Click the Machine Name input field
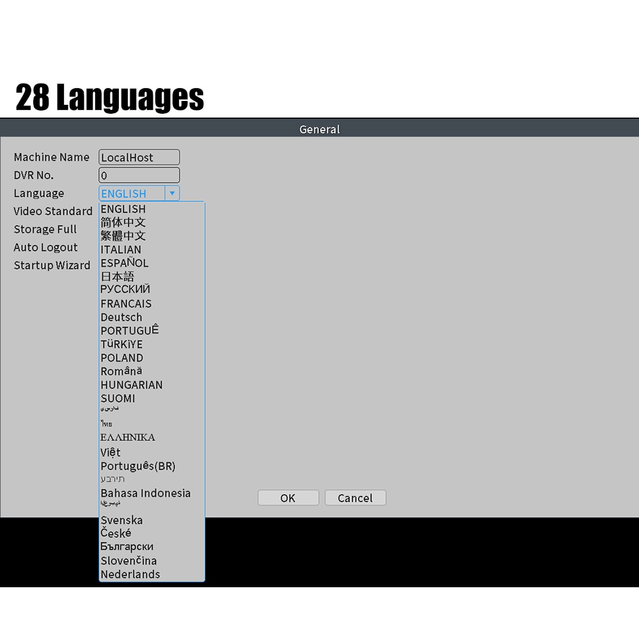 (x=139, y=157)
